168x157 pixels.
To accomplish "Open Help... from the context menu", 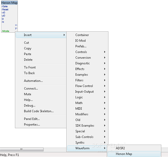I will pos(41,100).
